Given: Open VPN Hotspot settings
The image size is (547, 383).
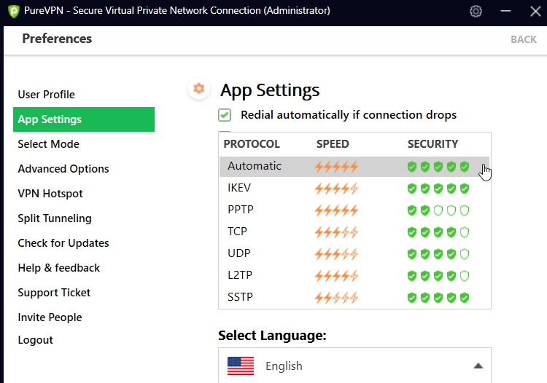Looking at the screenshot, I should (50, 194).
